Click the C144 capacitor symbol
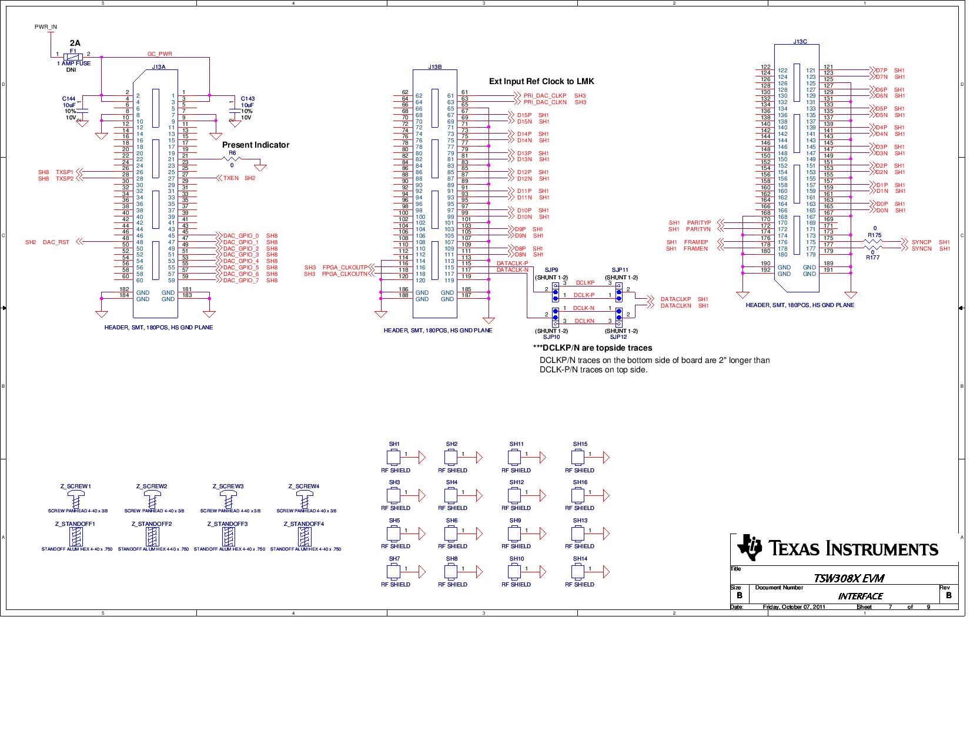Screen dimensions: 970x750 [x=83, y=109]
